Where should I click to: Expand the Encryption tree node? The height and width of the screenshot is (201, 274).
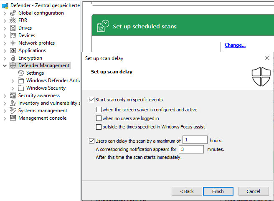coord(5,58)
